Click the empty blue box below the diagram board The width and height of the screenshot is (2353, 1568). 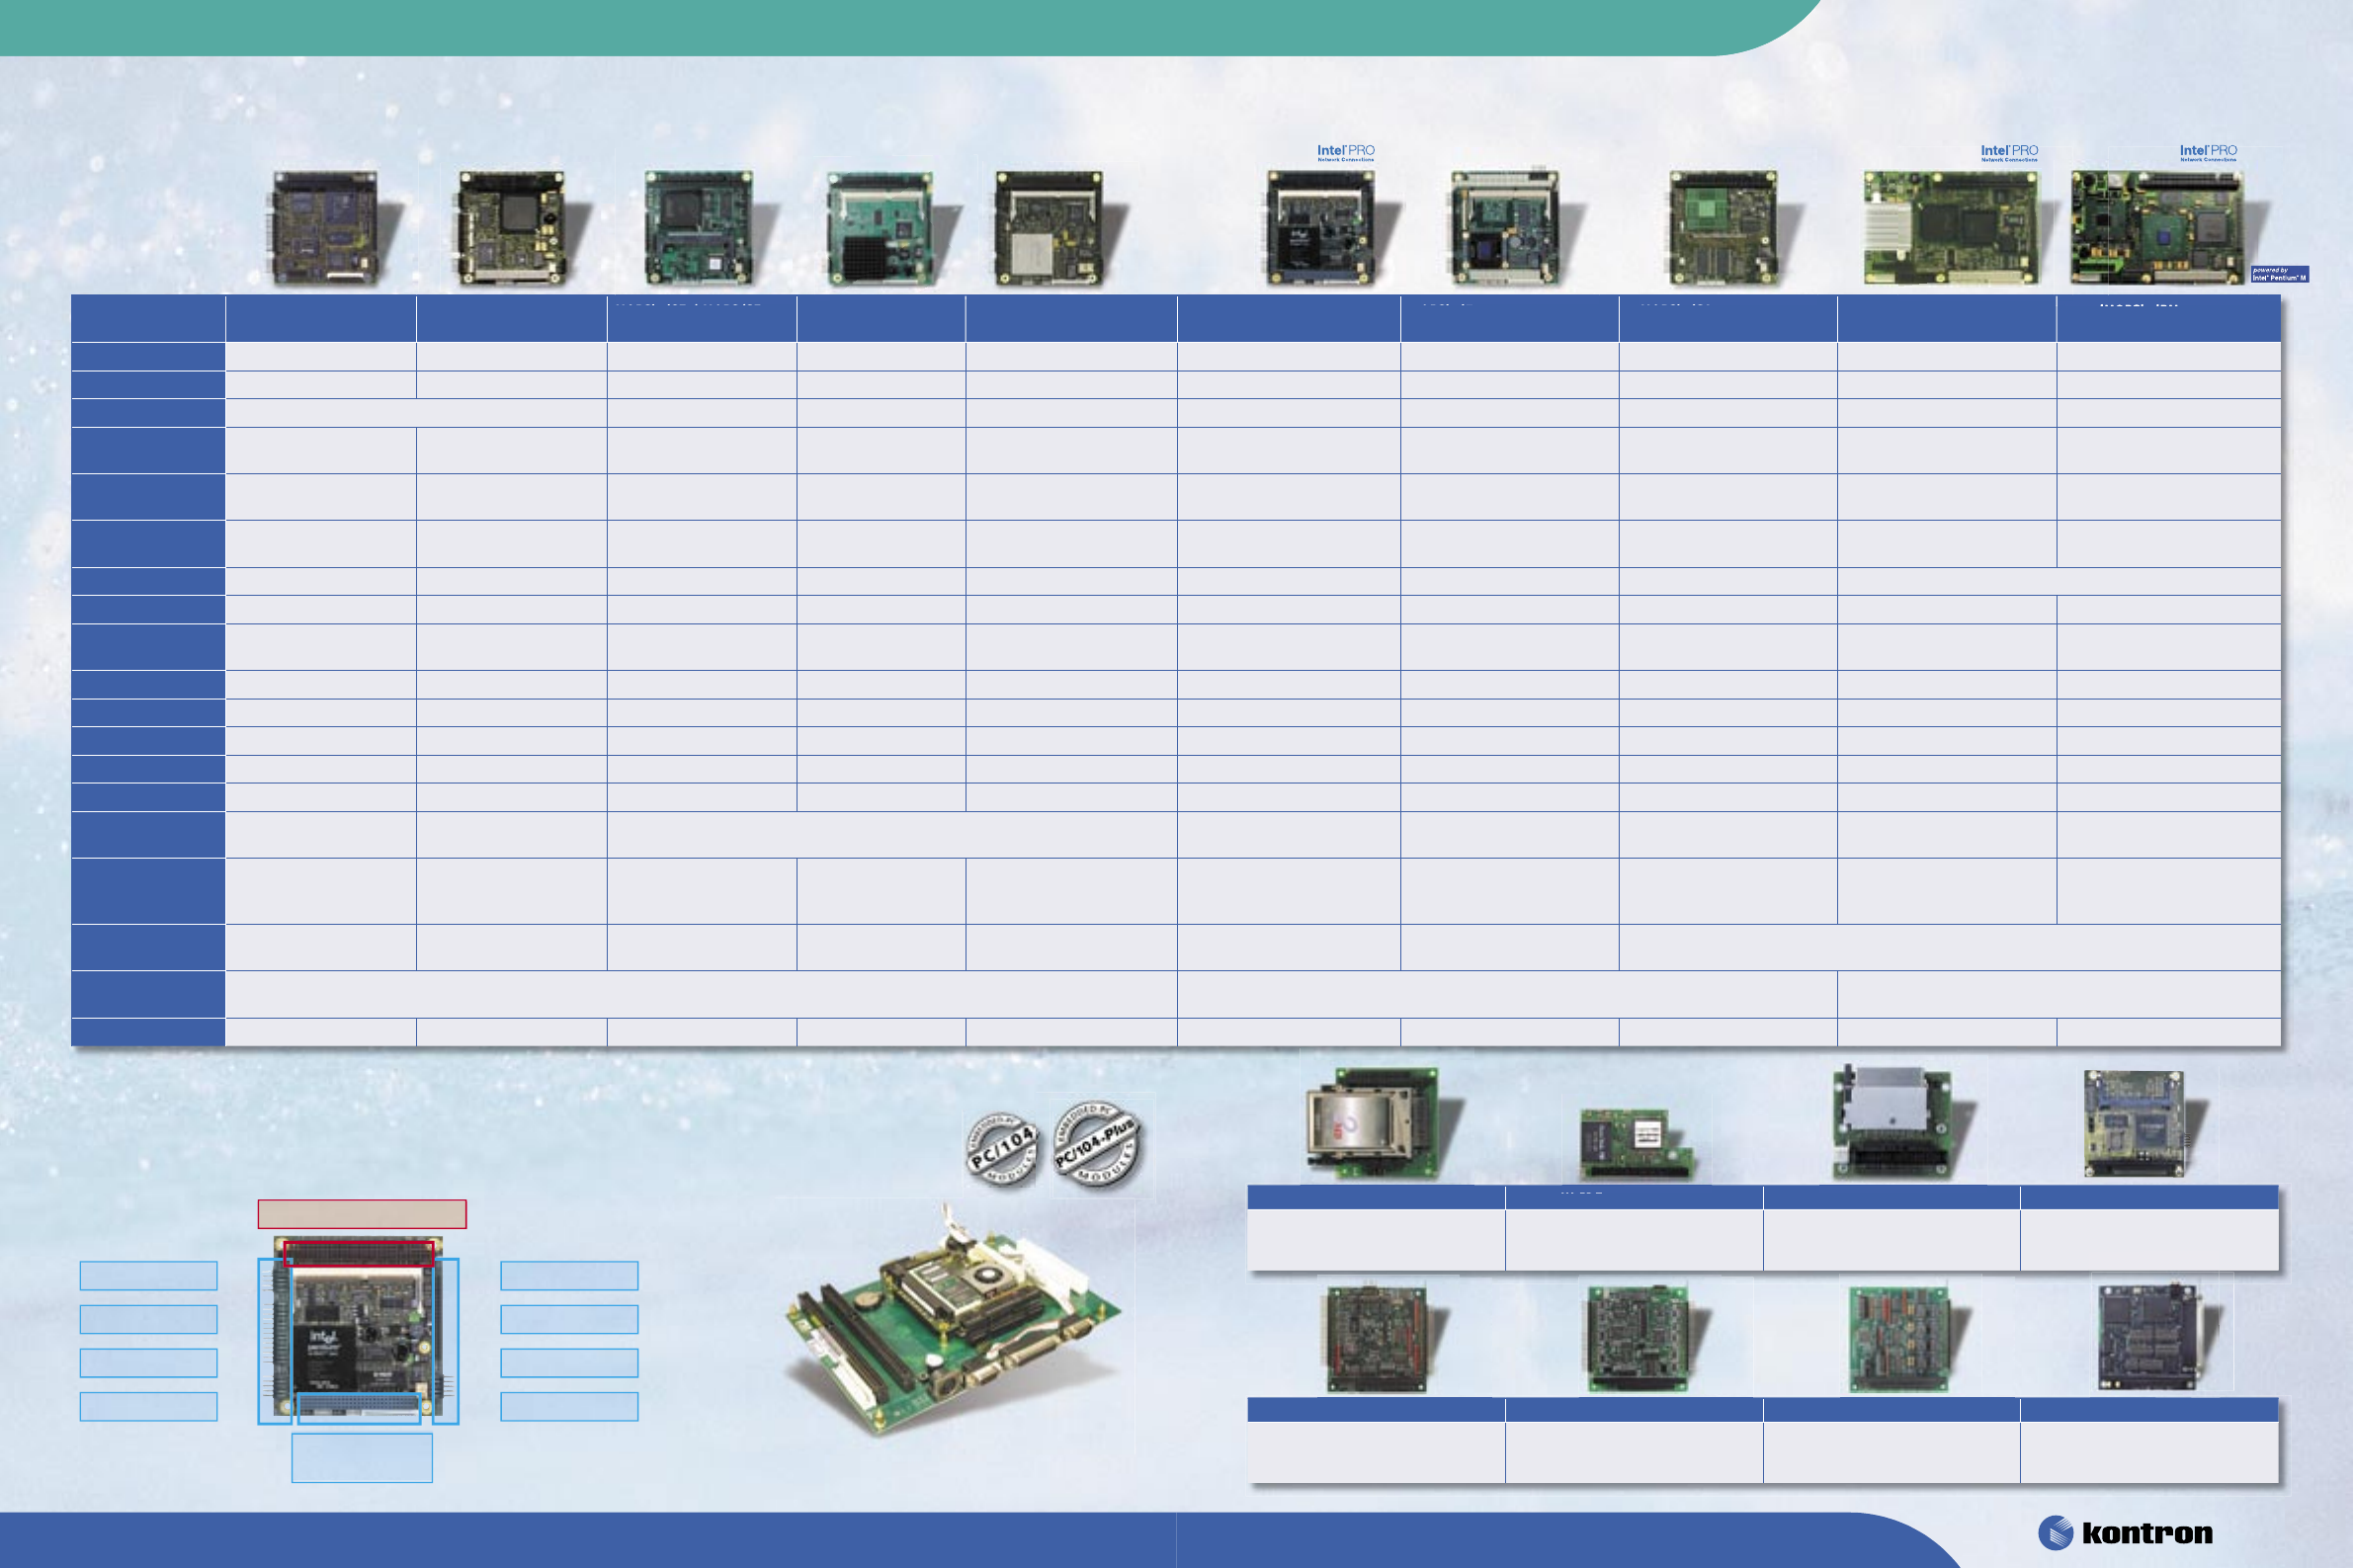[362, 1457]
